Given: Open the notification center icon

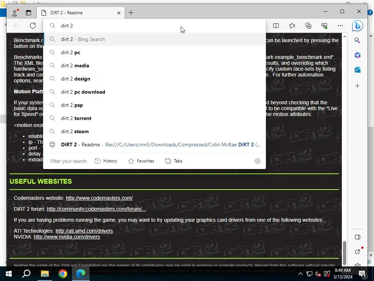Looking at the screenshot, I should (362, 274).
